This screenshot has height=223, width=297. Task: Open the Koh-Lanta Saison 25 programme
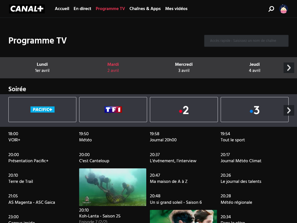click(100, 216)
